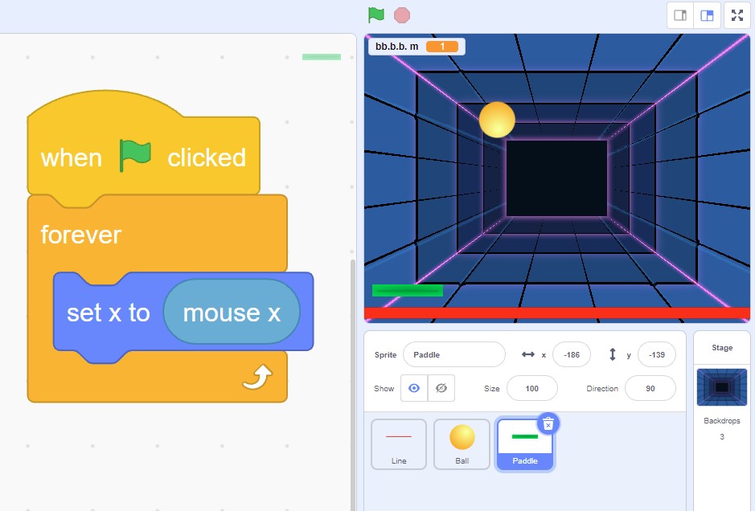755x511 pixels.
Task: Select the Ball sprite thumbnail
Action: 462,444
